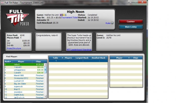Click the title bar Full Tilt icon
The height and width of the screenshot is (103, 176).
[x=2, y=3]
